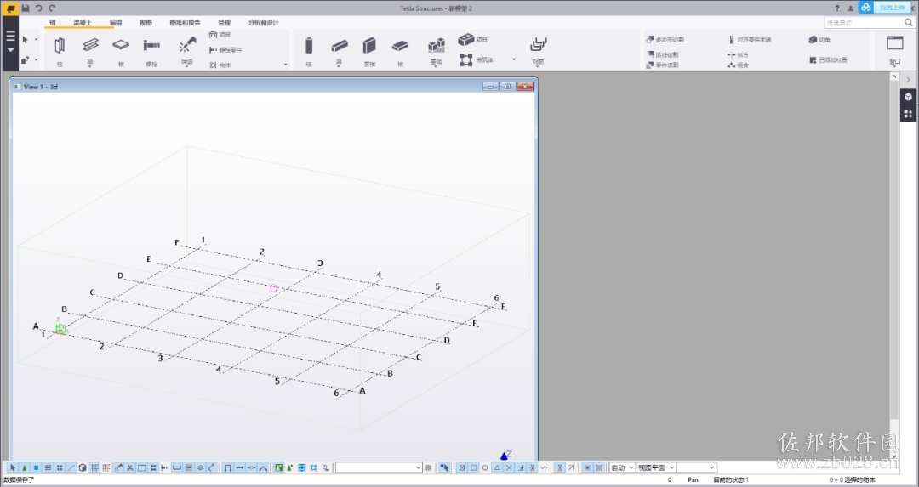Switch to the 钢 ribbon tab
The width and height of the screenshot is (919, 487).
tap(52, 23)
